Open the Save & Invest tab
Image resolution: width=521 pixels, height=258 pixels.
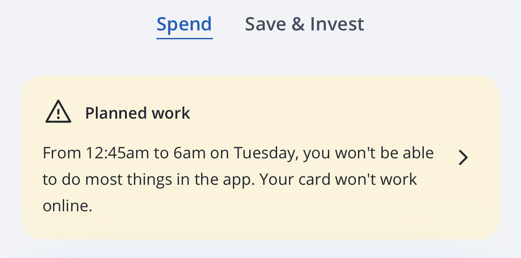coord(304,24)
